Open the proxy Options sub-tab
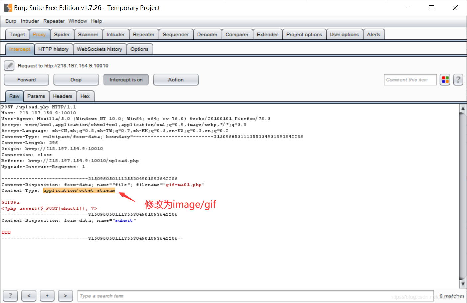The width and height of the screenshot is (467, 303). point(140,49)
